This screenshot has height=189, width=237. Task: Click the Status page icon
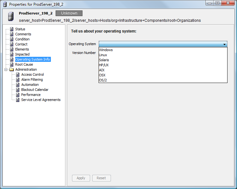tap(12, 29)
